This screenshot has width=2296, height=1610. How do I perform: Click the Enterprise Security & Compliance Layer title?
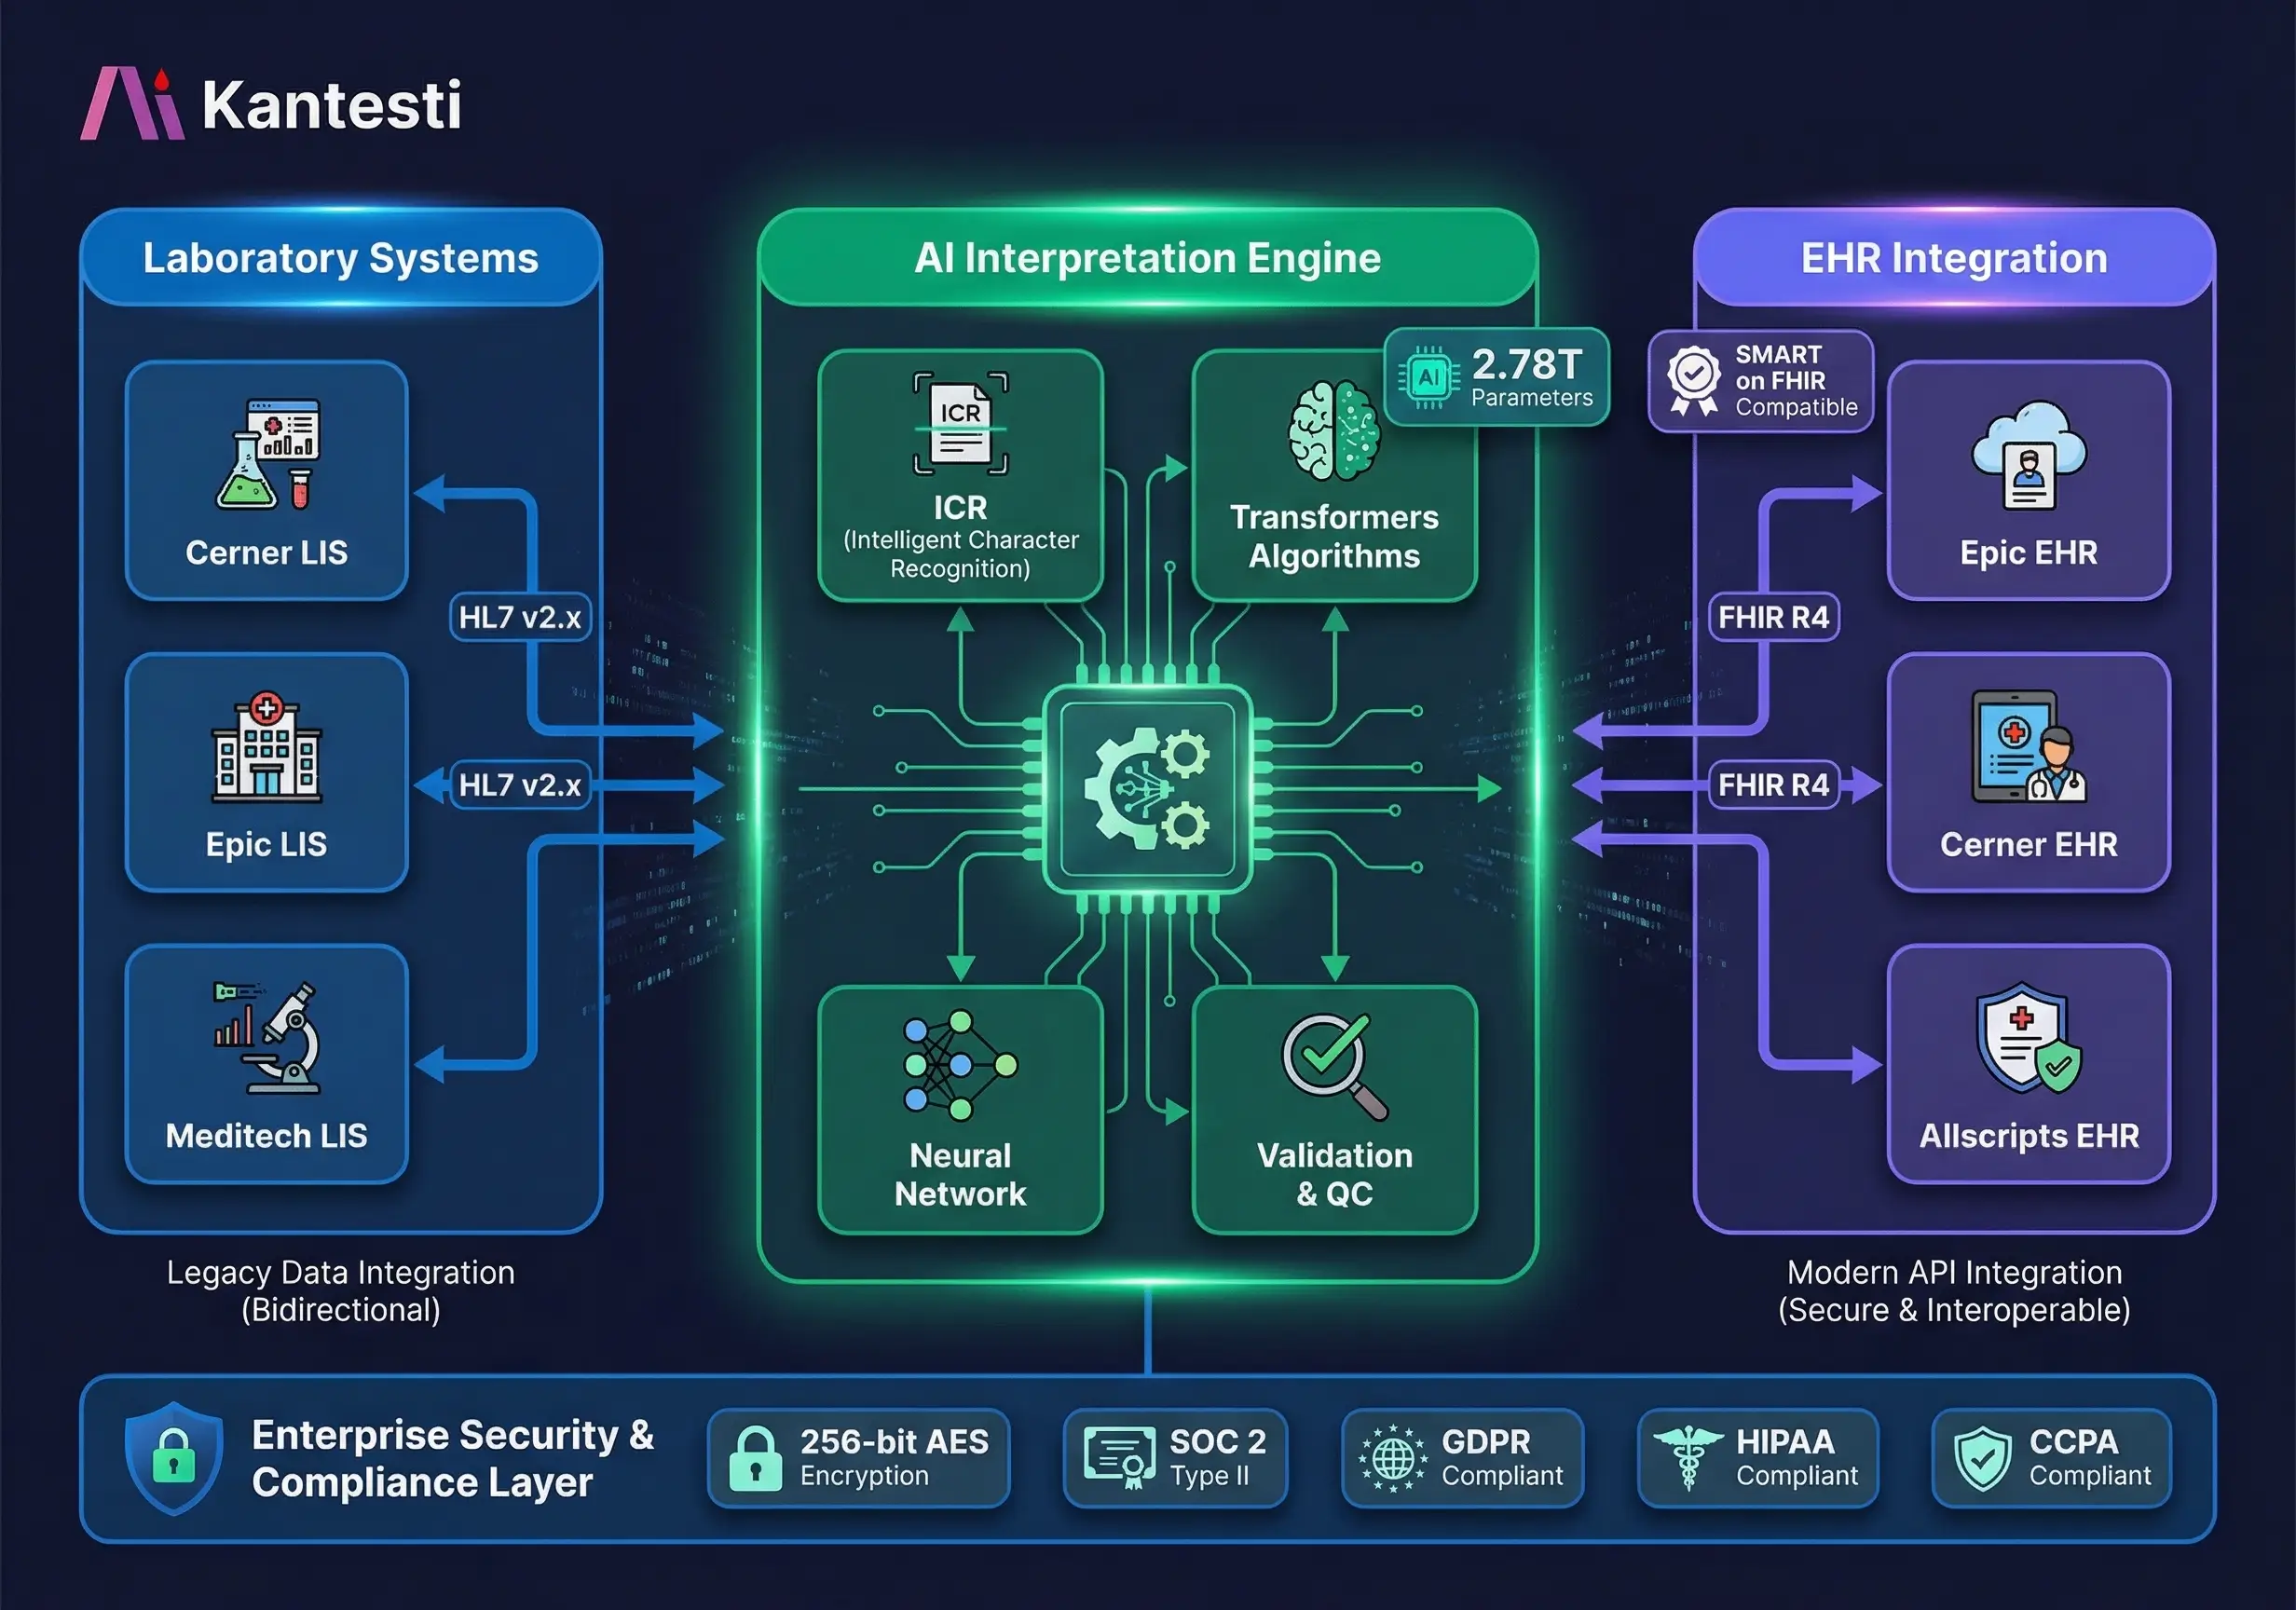(452, 1458)
